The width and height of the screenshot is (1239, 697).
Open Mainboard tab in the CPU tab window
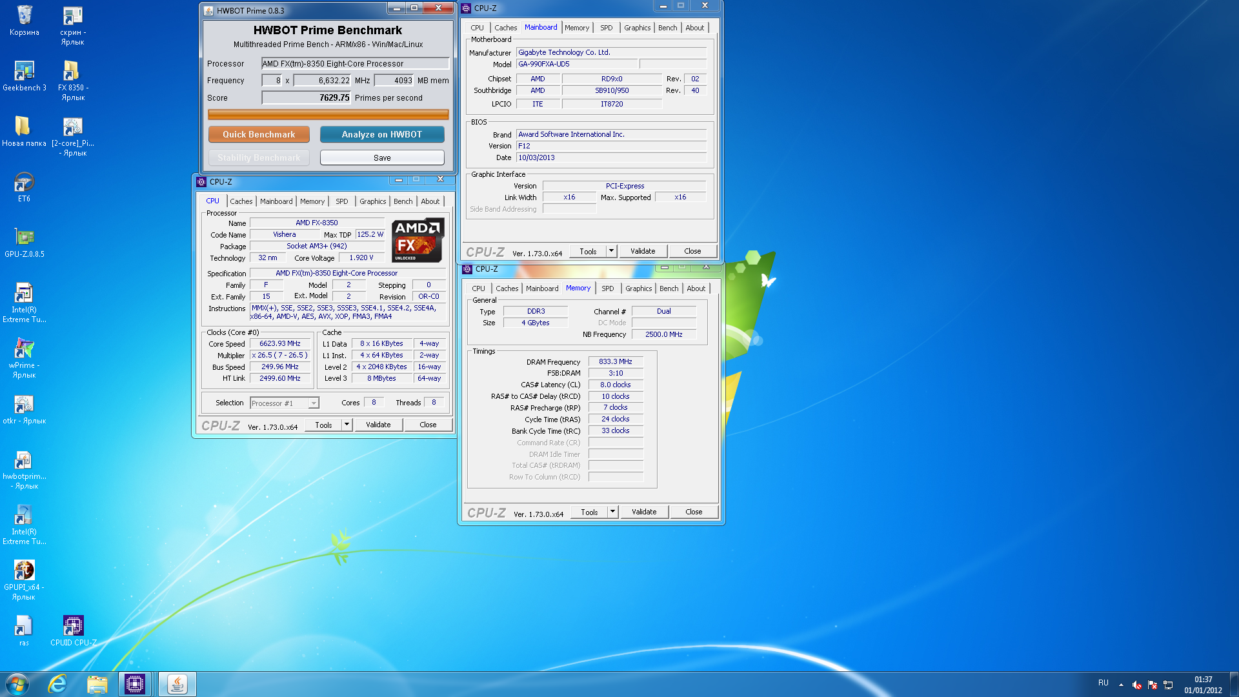[276, 201]
